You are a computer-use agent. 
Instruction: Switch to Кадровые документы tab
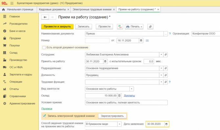click(52, 9)
